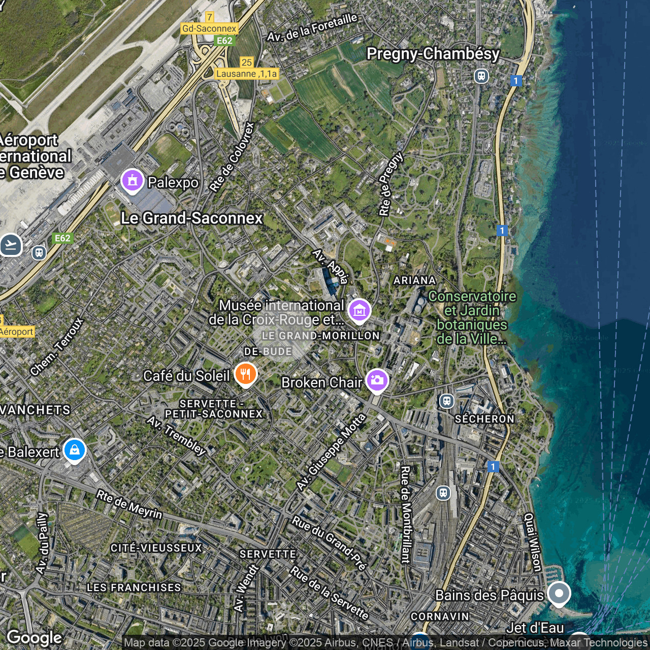Click the train station icon beside the airport
Screen dimensions: 650x650
pos(39,252)
